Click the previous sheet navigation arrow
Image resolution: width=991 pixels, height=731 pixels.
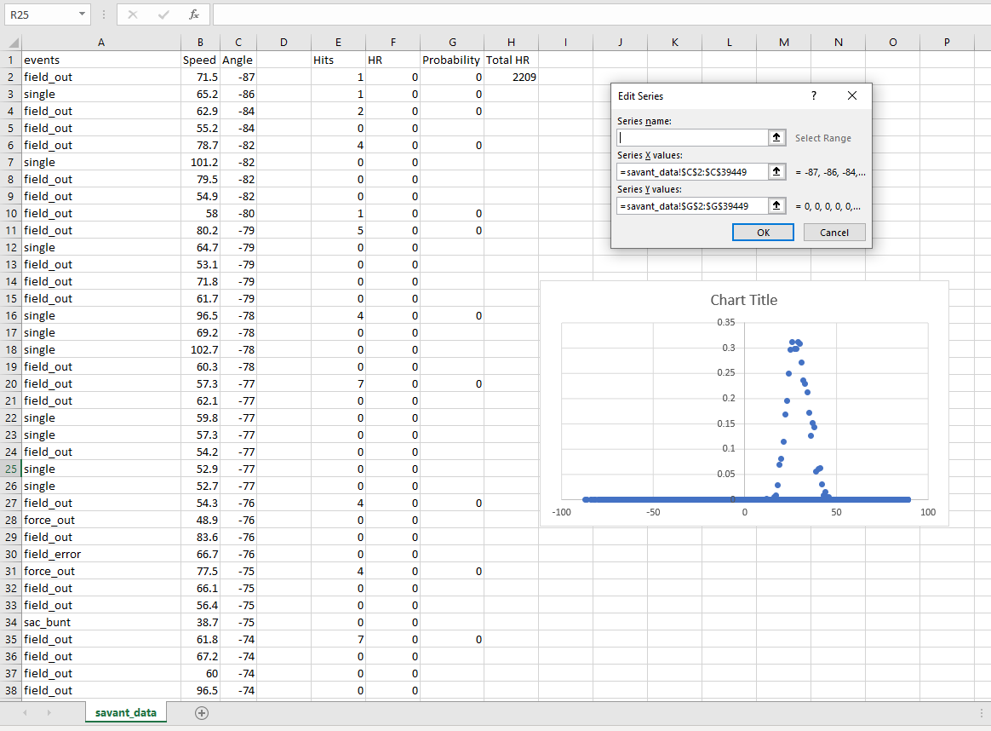coord(26,713)
